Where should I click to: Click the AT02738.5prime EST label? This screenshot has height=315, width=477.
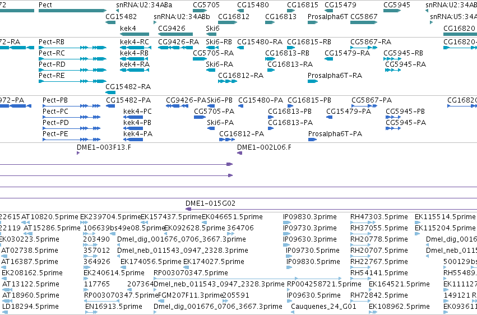[30, 251]
